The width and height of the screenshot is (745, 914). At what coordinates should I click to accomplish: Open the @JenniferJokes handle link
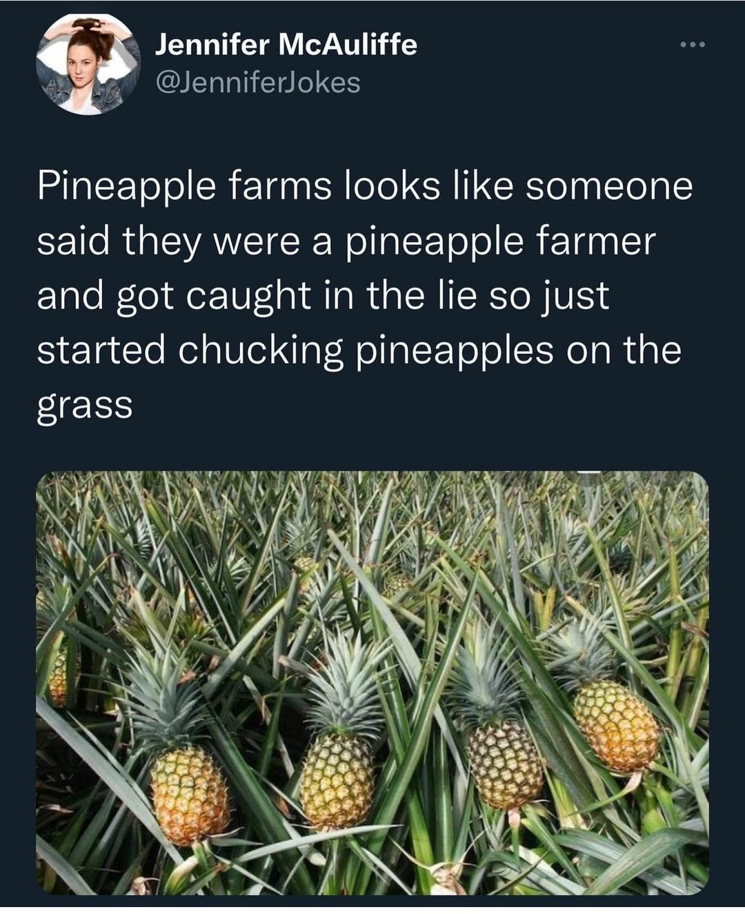tap(258, 83)
